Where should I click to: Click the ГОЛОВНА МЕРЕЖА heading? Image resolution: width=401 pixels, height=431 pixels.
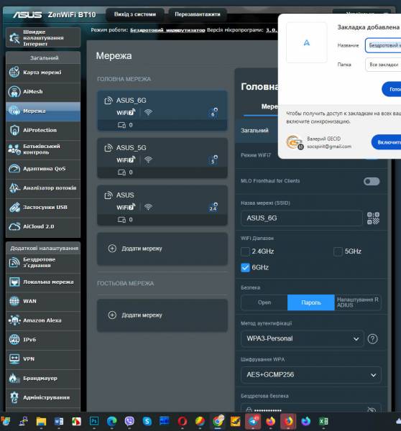coord(124,79)
